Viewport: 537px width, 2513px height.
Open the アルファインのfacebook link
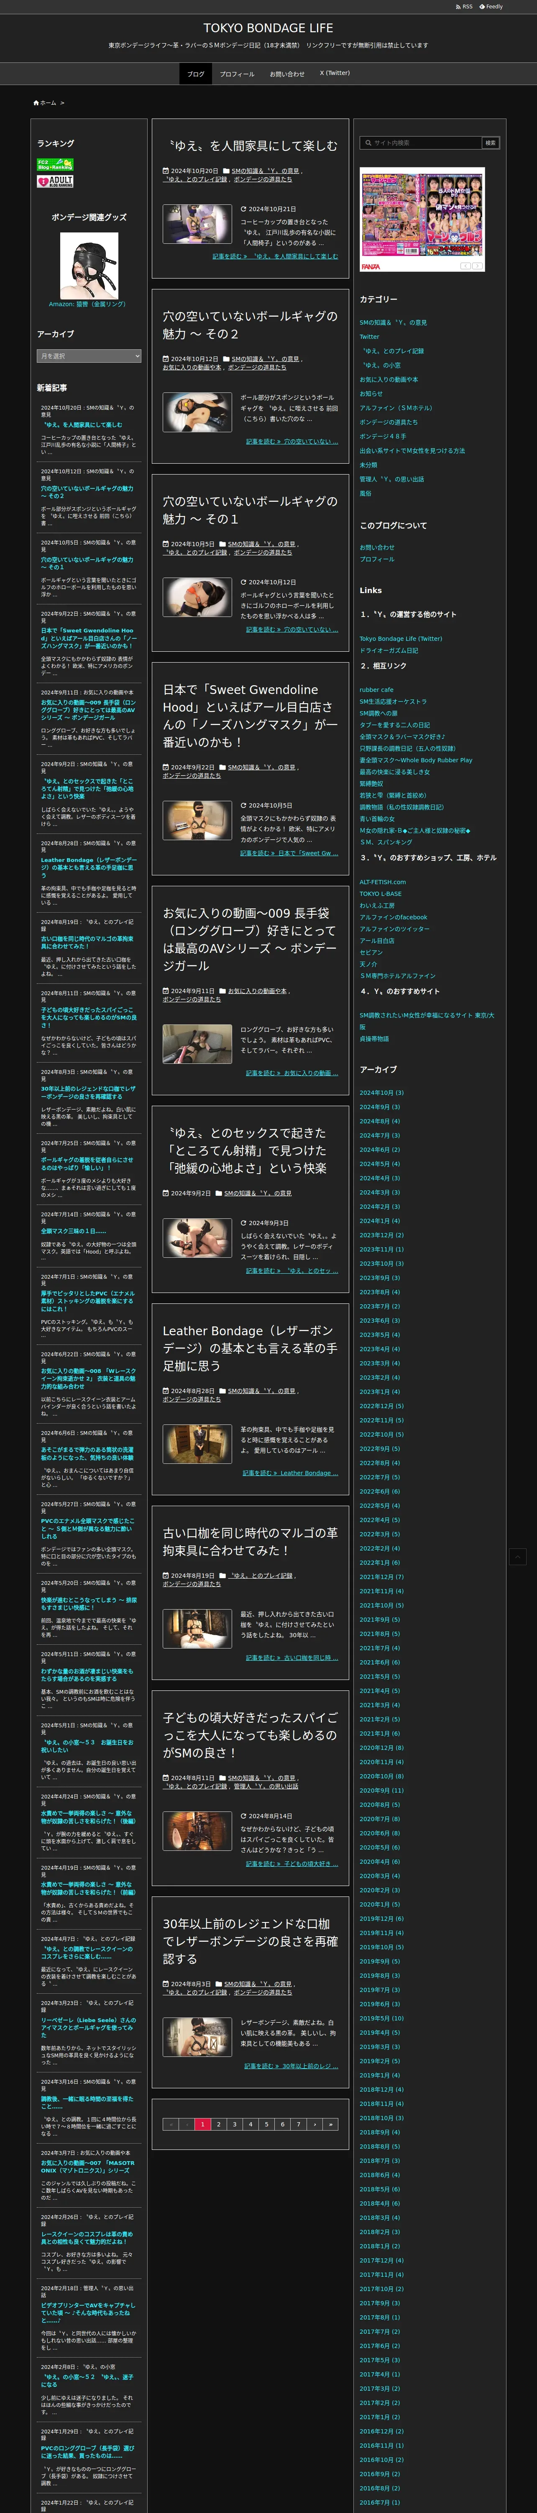(394, 917)
